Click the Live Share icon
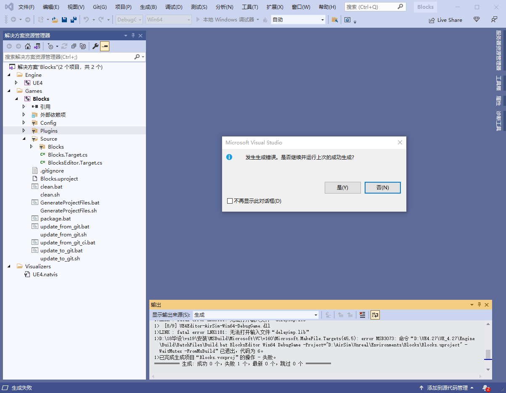This screenshot has height=393, width=506. click(x=432, y=20)
